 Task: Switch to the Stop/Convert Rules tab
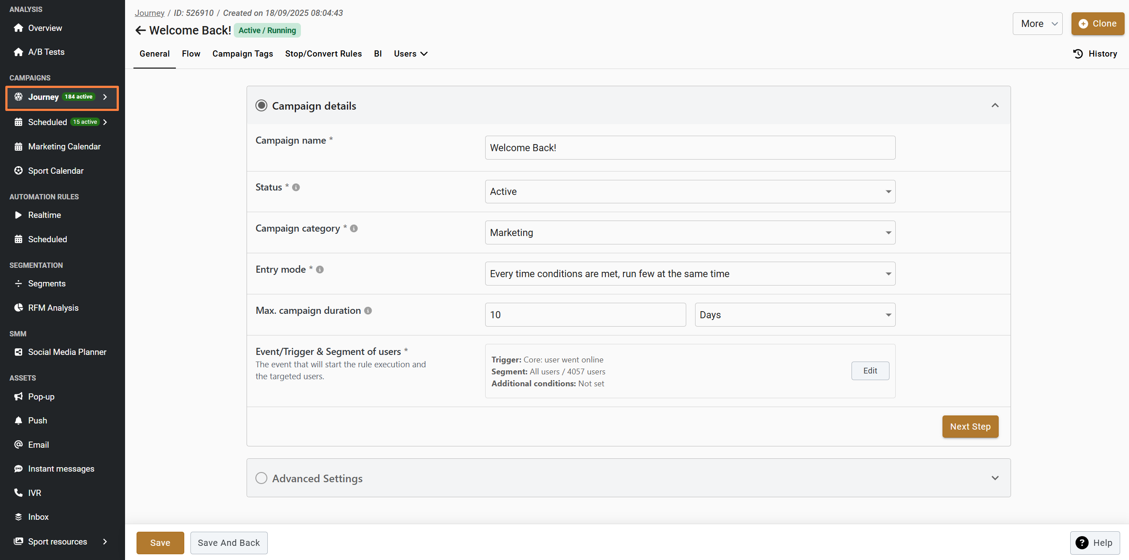click(x=323, y=53)
